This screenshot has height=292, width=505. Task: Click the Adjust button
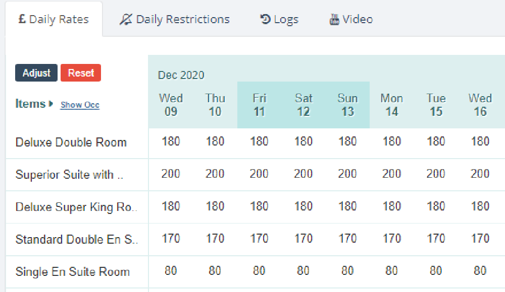36,73
